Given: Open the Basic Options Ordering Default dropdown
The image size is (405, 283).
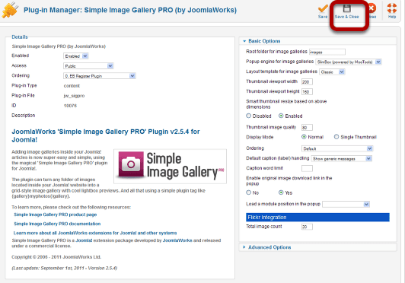Looking at the screenshot, I should click(337, 148).
